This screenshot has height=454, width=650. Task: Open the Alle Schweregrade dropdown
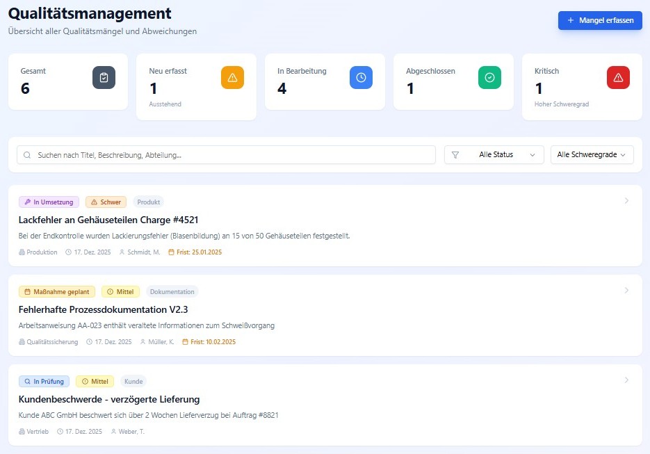(592, 155)
